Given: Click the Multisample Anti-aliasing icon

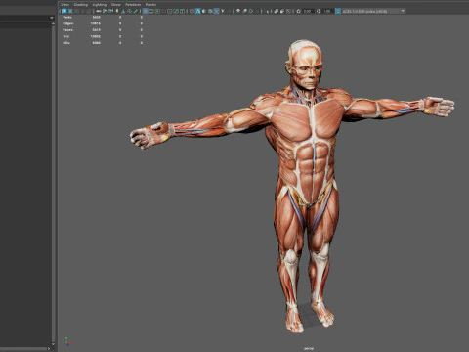Looking at the screenshot, I should (251, 11).
